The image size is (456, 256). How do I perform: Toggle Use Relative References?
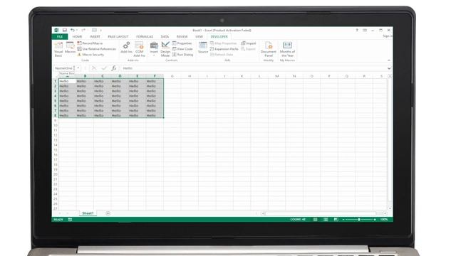click(97, 49)
